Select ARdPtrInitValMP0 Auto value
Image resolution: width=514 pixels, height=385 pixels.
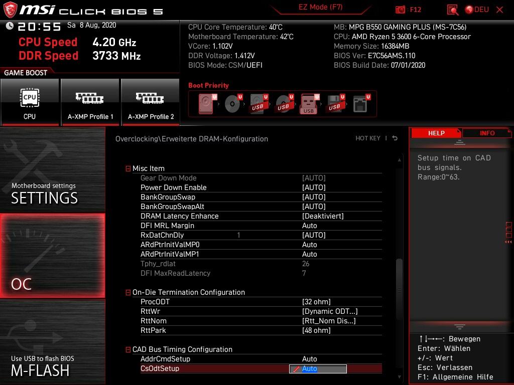309,245
